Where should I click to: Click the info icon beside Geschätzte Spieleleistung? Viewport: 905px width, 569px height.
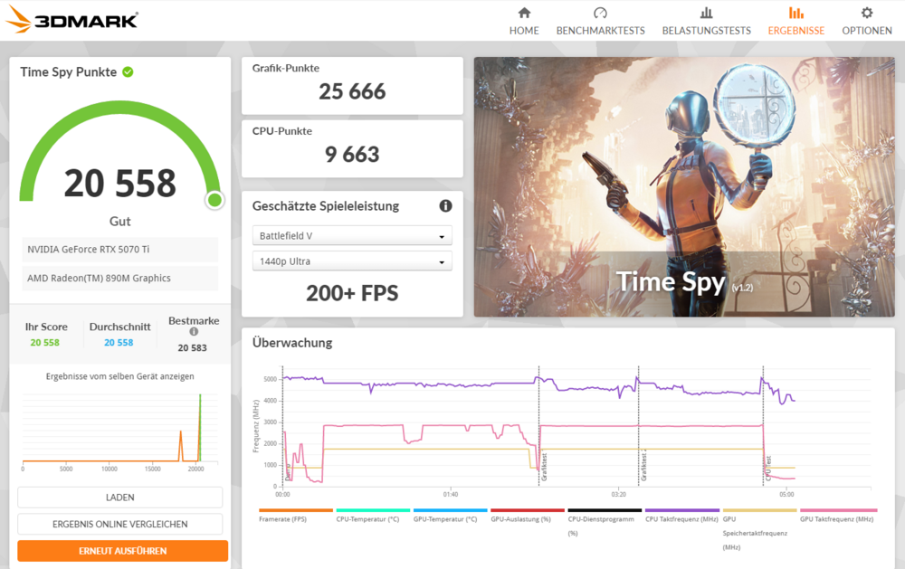[x=445, y=206]
